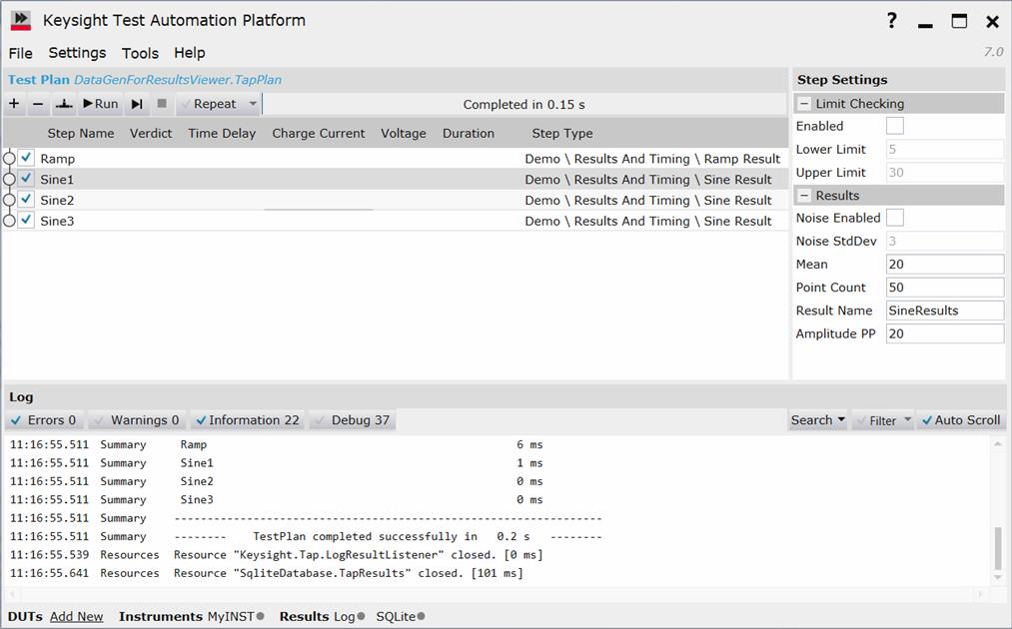1012x629 pixels.
Task: Click the status dot next to MyINST
Action: point(260,616)
